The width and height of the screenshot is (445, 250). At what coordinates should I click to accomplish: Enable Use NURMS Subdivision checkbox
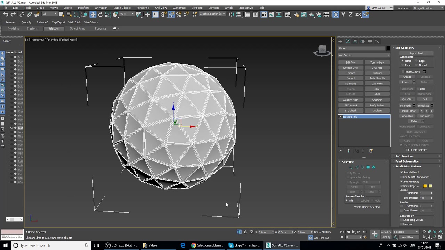[x=402, y=177]
